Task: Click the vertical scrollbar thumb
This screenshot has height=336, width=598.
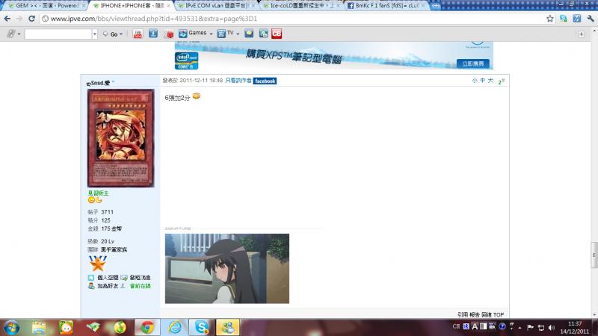Action: [x=594, y=255]
